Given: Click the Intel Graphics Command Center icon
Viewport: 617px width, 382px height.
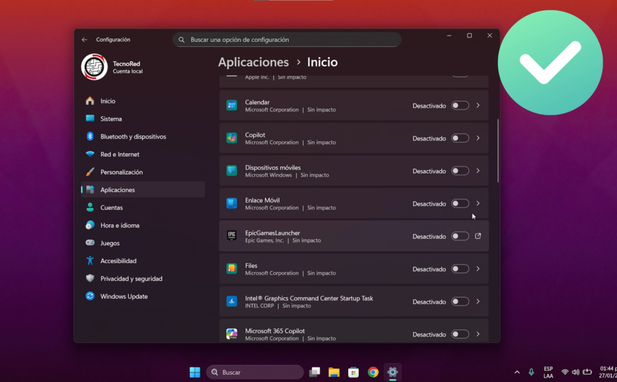Looking at the screenshot, I should click(x=231, y=301).
